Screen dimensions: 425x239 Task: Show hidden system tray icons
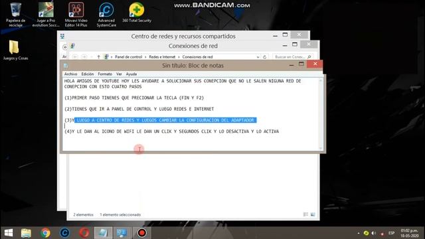pyautogui.click(x=359, y=233)
